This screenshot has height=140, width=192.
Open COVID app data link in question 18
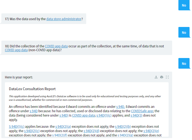pyautogui.click(x=56, y=46)
